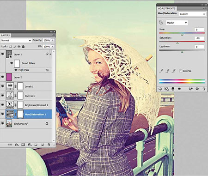Hide Brightness/Contrast 1 layer eye
The height and width of the screenshot is (176, 208).
point(2,105)
